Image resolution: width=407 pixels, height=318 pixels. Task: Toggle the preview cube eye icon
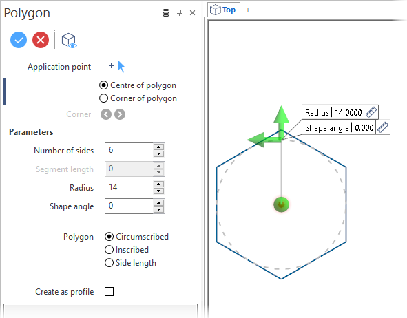pos(69,41)
